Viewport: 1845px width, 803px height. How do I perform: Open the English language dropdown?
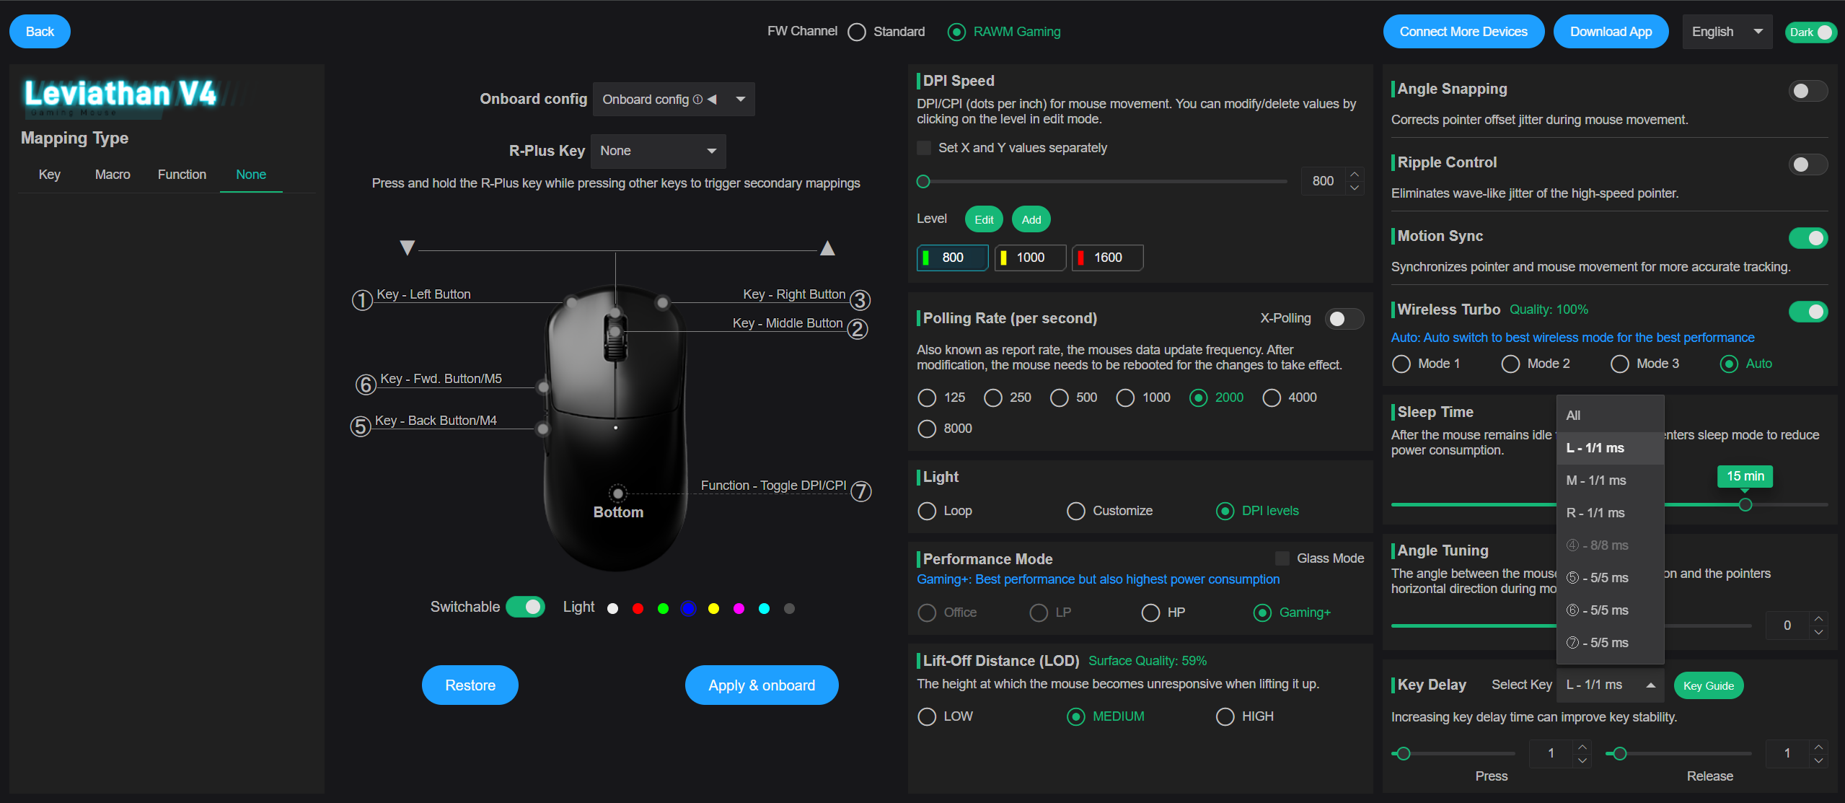pyautogui.click(x=1727, y=32)
